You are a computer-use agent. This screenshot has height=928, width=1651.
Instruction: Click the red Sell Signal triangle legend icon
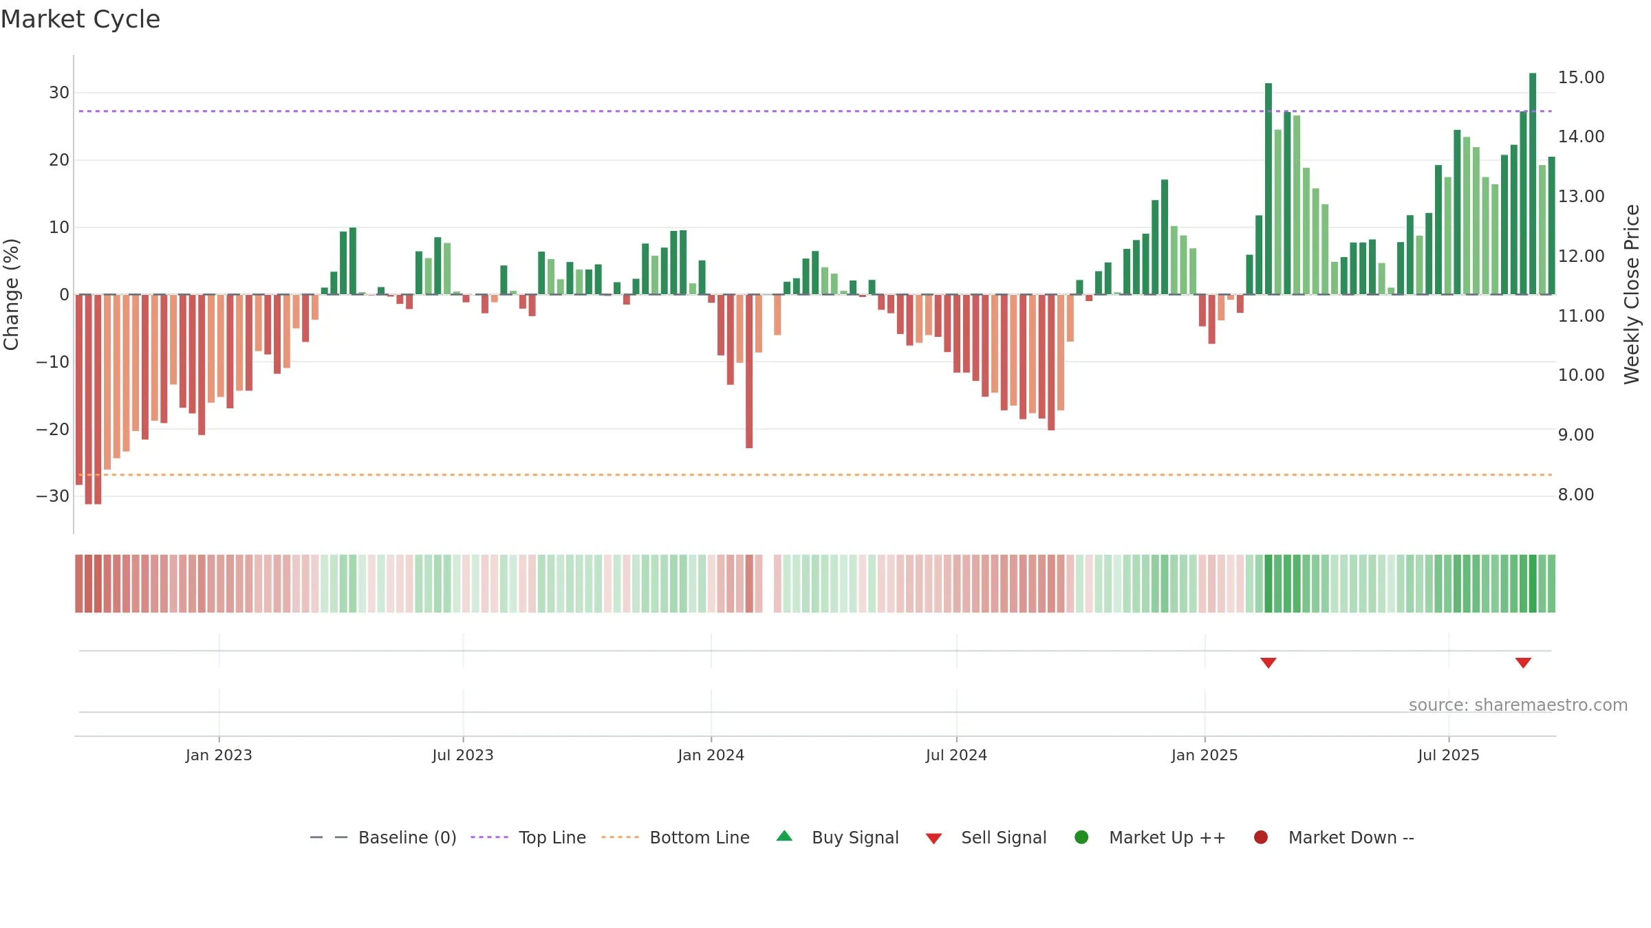coord(934,839)
